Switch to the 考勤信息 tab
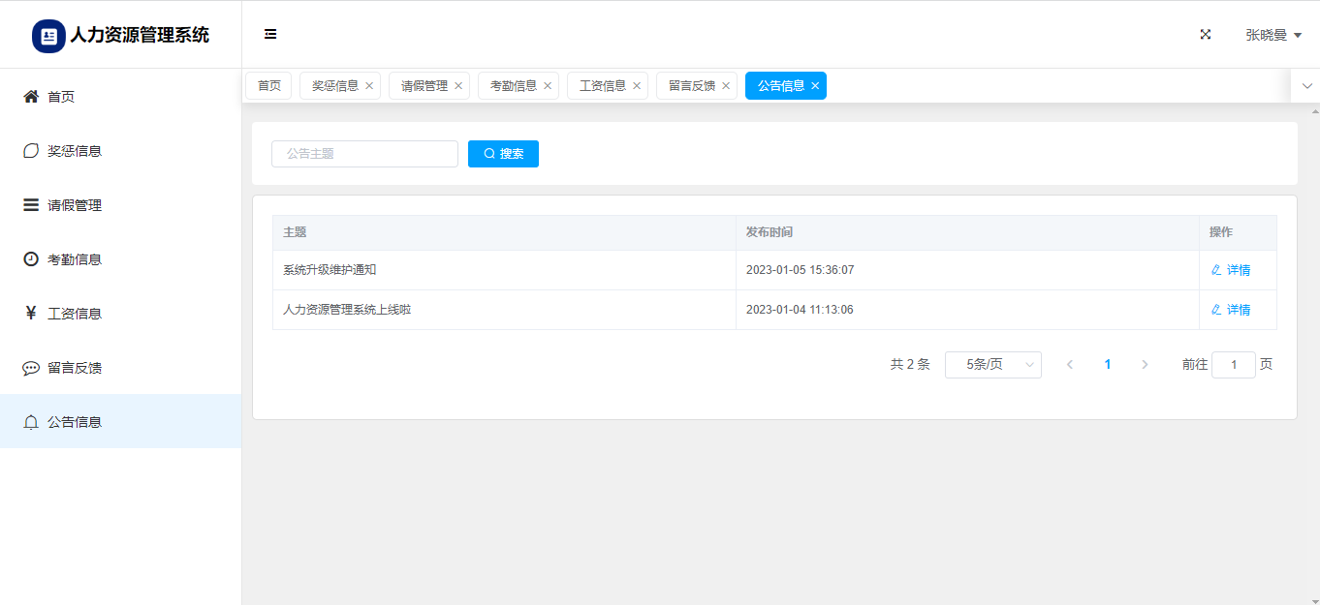1320x605 pixels. coord(513,86)
